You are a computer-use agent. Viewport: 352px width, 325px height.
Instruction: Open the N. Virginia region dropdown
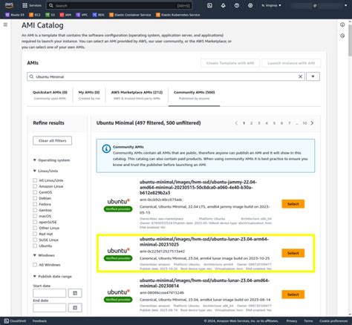(271, 5)
